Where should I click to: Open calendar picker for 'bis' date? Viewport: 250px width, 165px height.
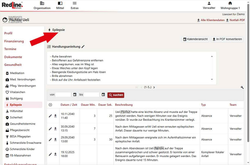103,95
